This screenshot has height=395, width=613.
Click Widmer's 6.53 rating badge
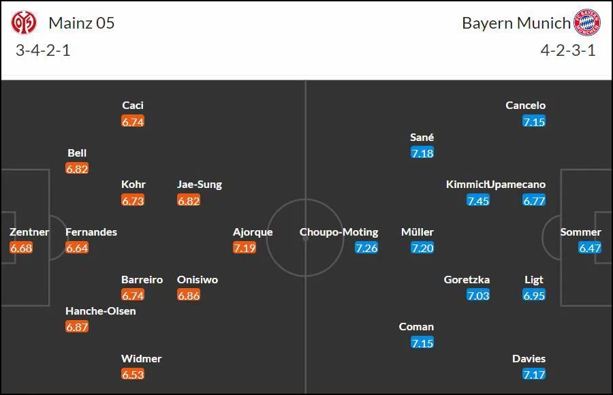coord(133,375)
